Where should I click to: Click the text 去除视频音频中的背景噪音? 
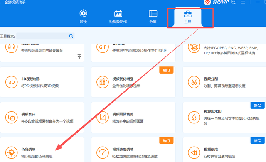42,51
